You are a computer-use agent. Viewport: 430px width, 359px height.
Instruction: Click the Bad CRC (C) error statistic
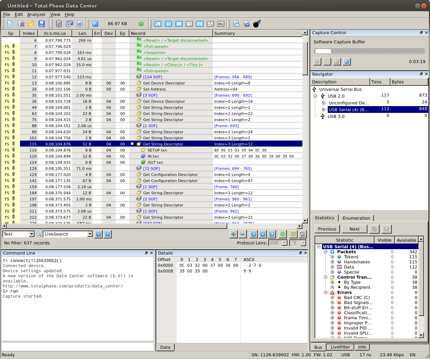click(x=357, y=298)
